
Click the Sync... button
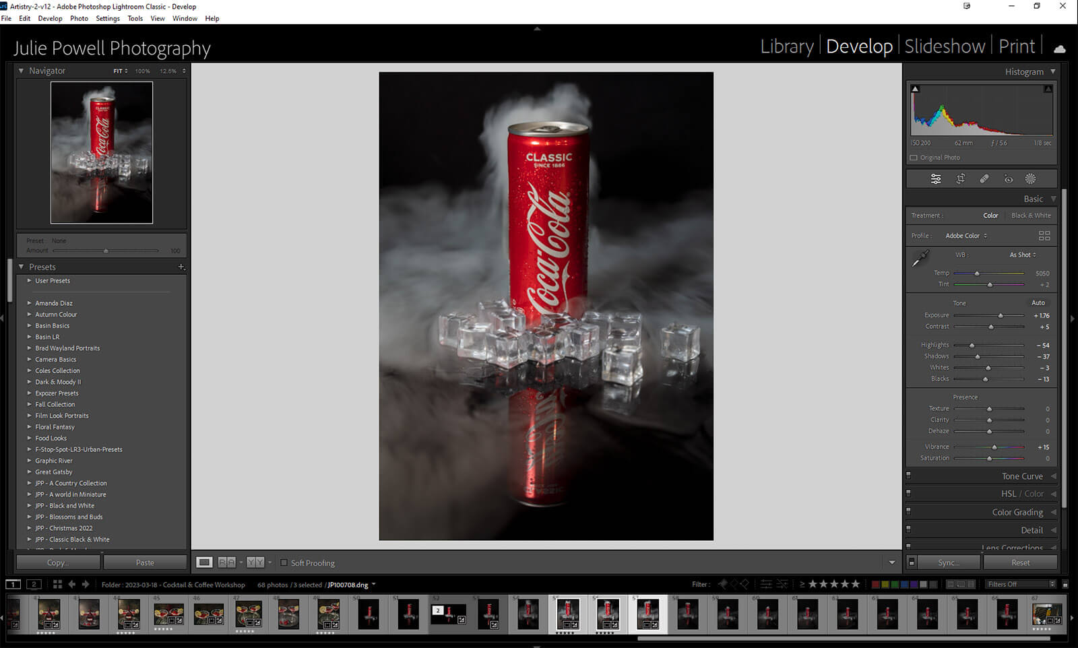949,562
